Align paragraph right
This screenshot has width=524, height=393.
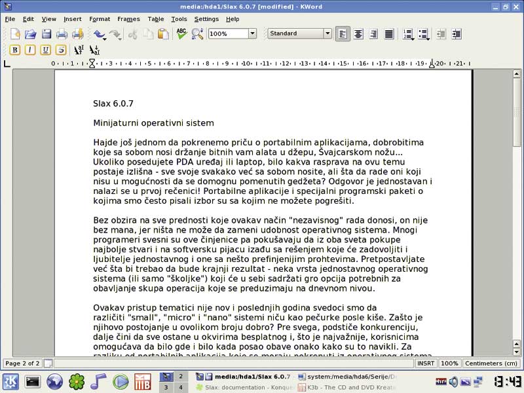coord(373,34)
